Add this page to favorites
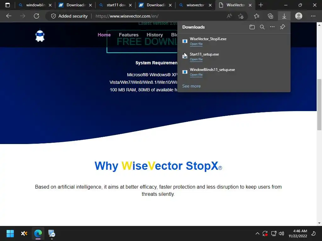322x241 pixels. pos(241,16)
